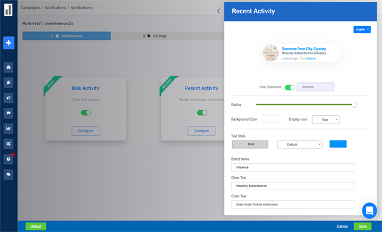Toggle the Bulk Activity switch
This screenshot has height=232, width=382.
pos(86,113)
